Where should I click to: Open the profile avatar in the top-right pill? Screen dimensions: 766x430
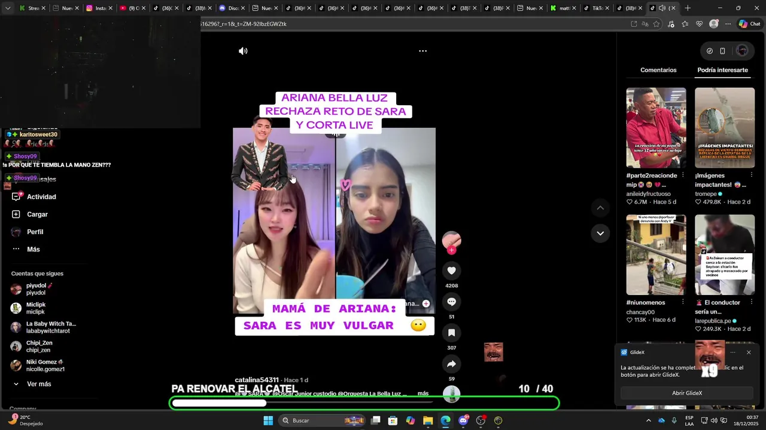click(x=742, y=51)
